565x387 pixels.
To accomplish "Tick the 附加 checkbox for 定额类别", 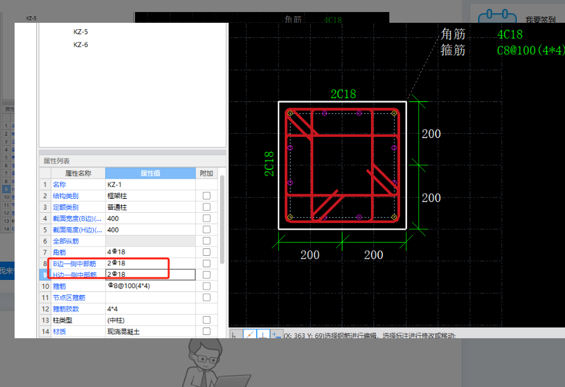I will [x=207, y=207].
